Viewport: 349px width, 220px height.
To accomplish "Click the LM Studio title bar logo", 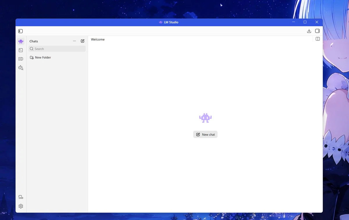I will point(161,22).
